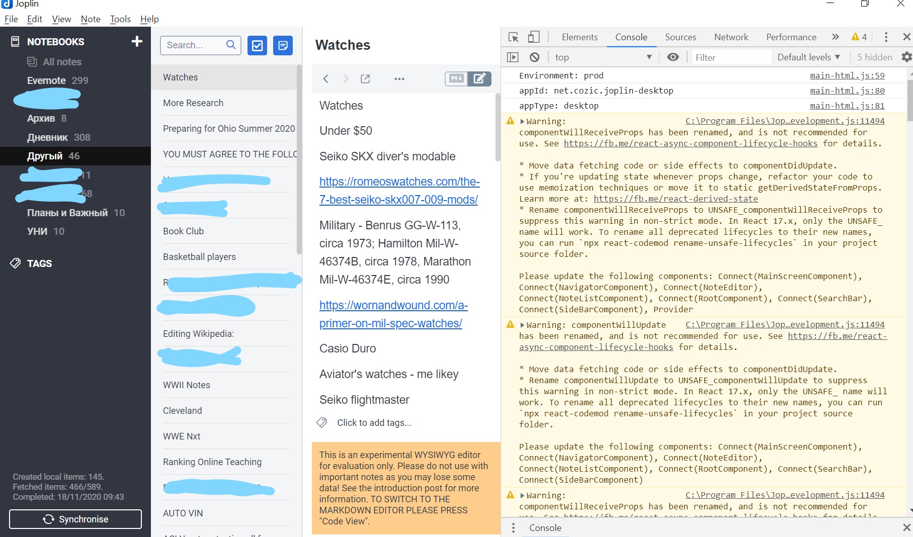
Task: Toggle the rich text editor pencil button
Action: [479, 78]
